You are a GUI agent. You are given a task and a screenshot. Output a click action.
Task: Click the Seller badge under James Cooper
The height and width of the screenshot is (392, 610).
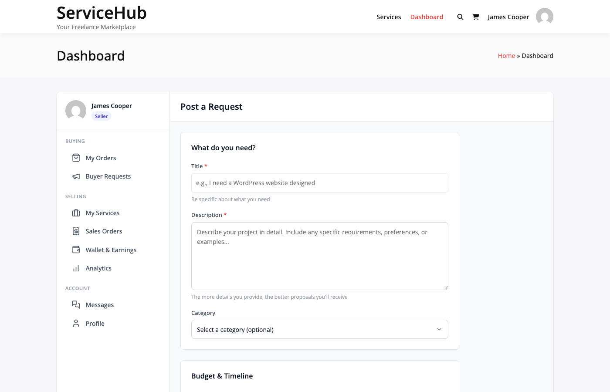point(101,116)
